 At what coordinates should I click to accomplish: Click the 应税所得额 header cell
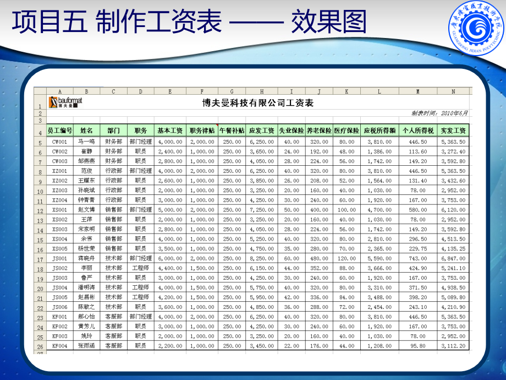click(x=380, y=131)
